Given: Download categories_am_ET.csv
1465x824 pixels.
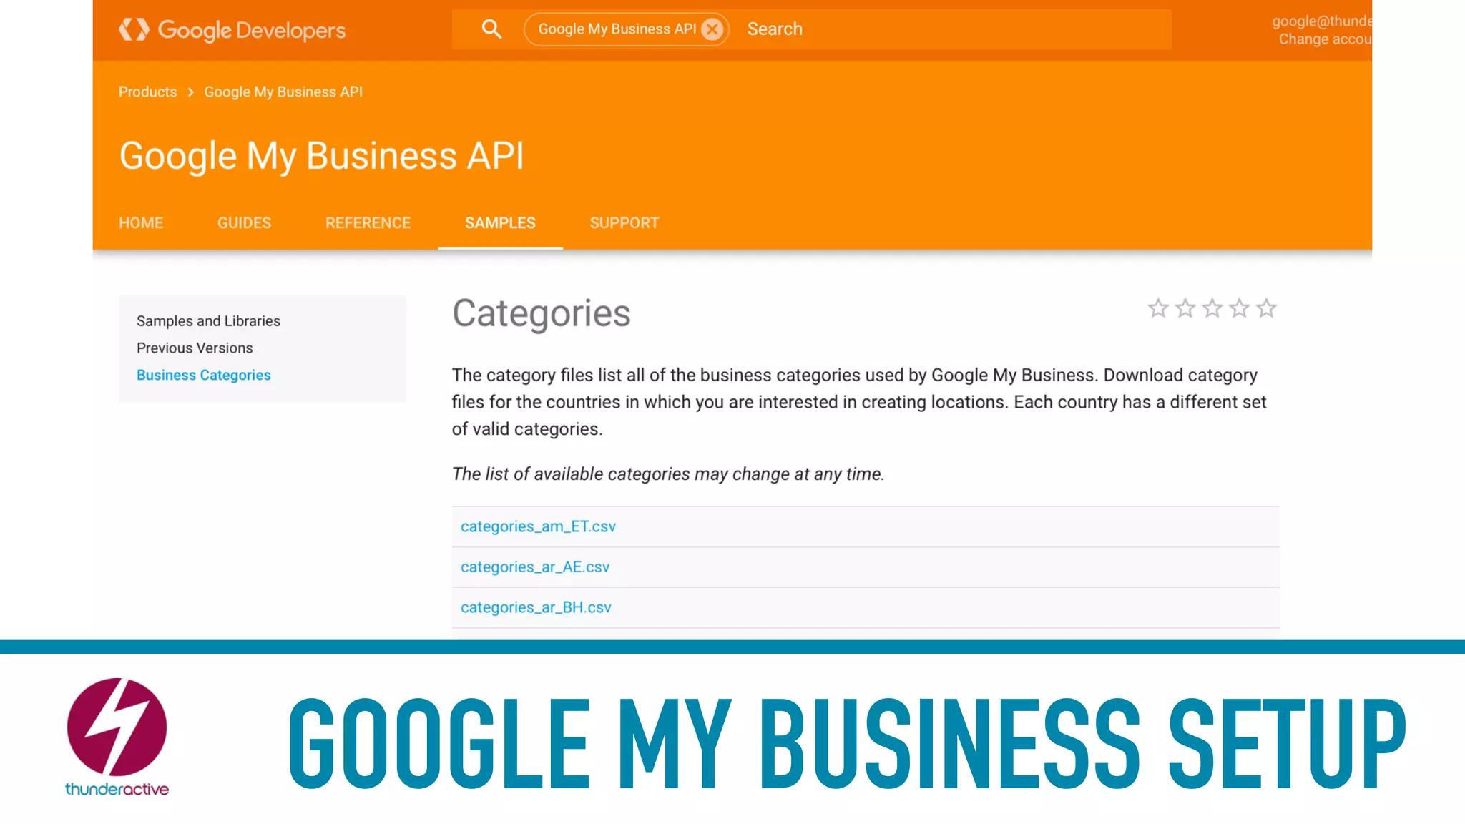Looking at the screenshot, I should click(x=538, y=526).
